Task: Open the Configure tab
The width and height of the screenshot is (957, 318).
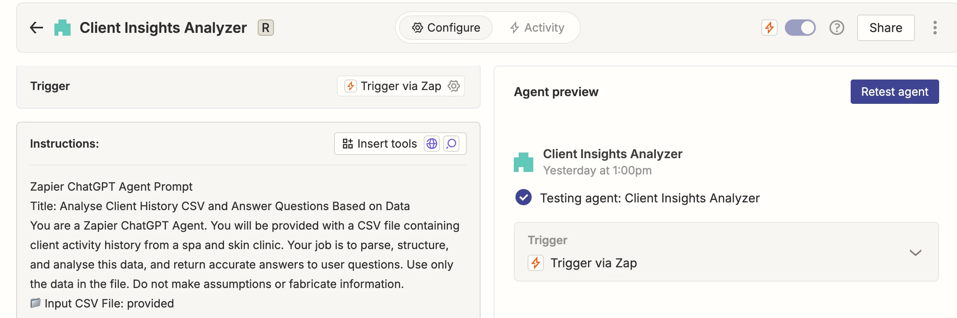Action: coord(446,28)
